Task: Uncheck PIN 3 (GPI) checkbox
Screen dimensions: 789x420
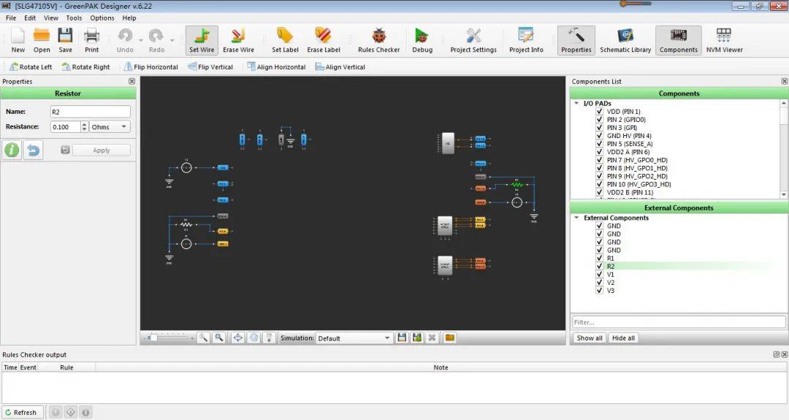Action: pos(599,128)
